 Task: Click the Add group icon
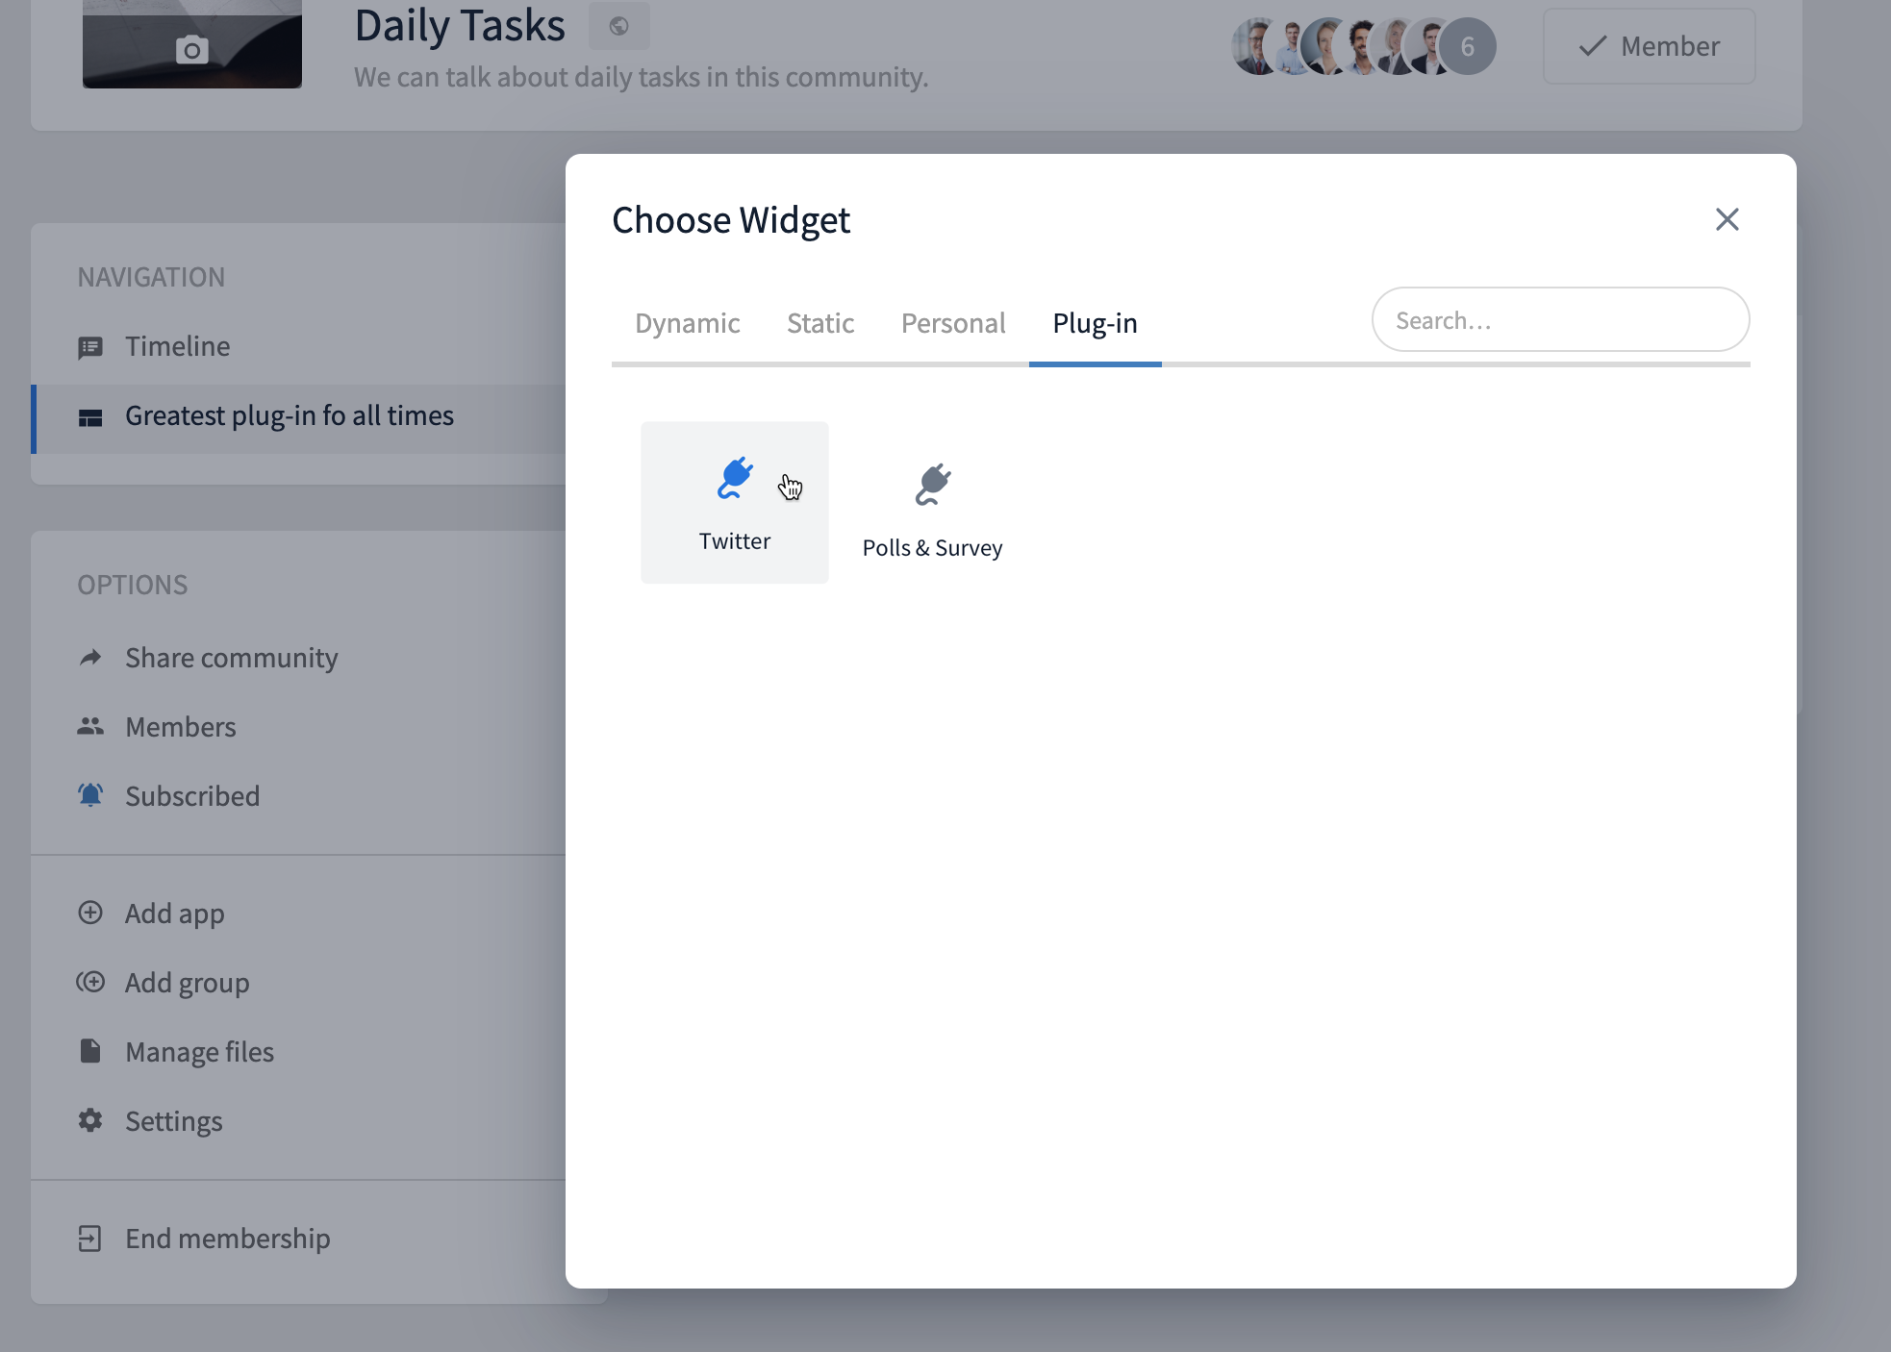point(90,982)
